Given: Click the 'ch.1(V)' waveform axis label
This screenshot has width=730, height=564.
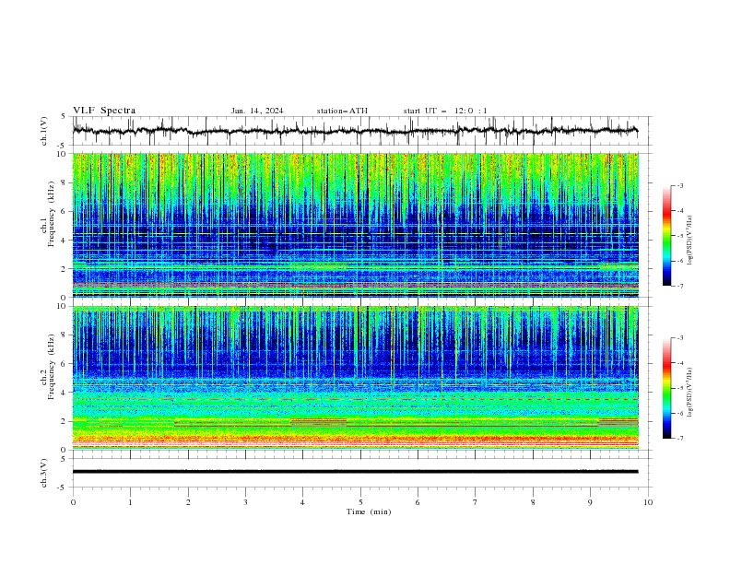Looking at the screenshot, I should 44,131.
